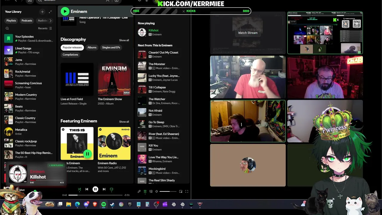382x215 pixels.
Task: Open File Explorer from taskbar
Action: point(69,204)
